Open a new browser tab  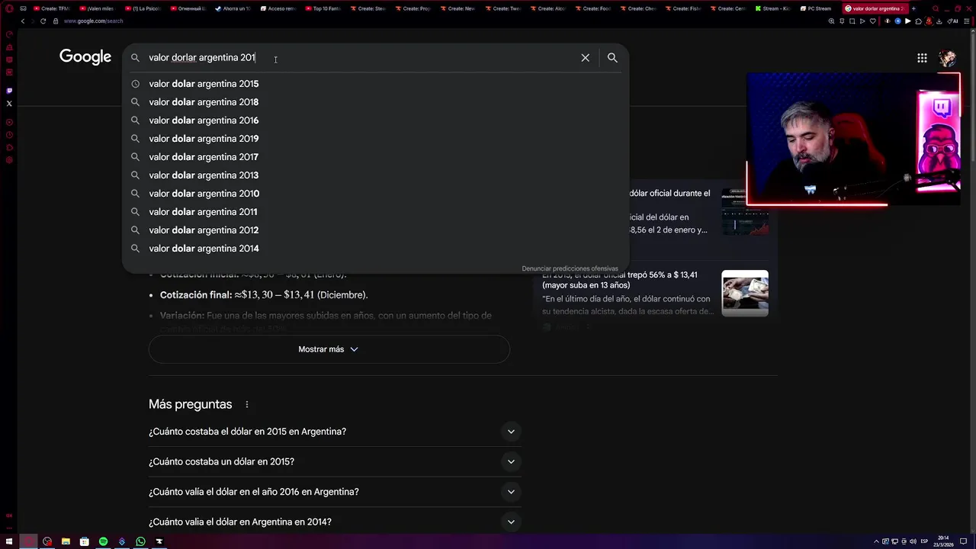tap(913, 8)
